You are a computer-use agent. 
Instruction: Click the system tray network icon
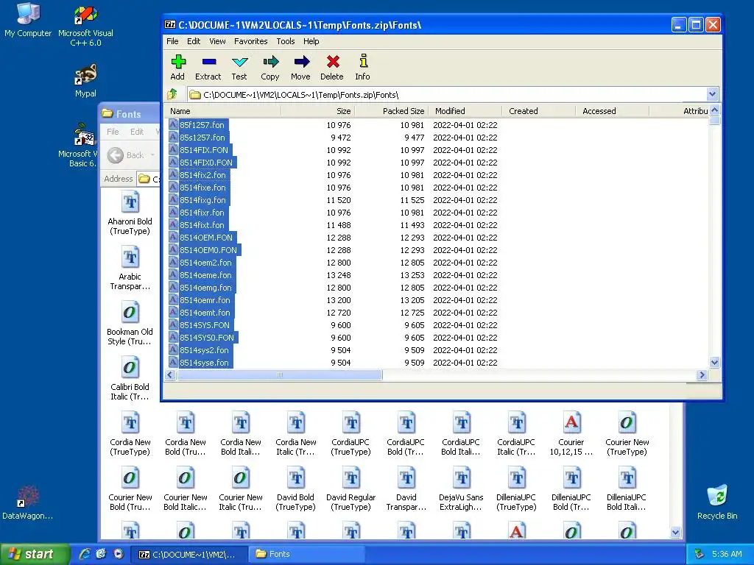pos(700,555)
